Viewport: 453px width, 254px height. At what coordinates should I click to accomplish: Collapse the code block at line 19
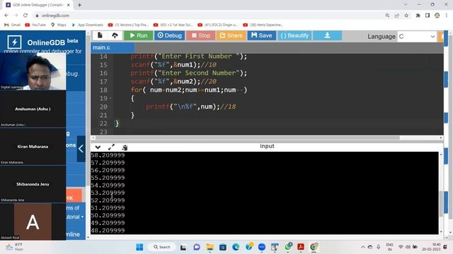coord(110,99)
